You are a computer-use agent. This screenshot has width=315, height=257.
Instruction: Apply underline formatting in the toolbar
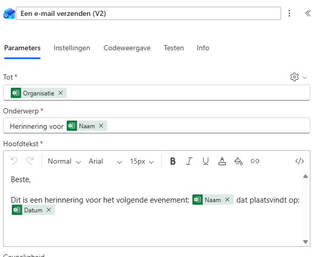(206, 161)
